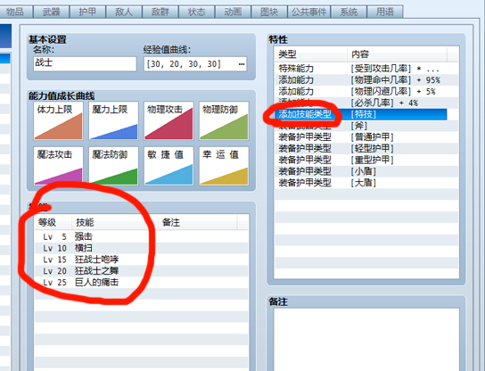This screenshot has width=485, height=371.
Task: Switch to the 用语 tab
Action: tap(385, 12)
